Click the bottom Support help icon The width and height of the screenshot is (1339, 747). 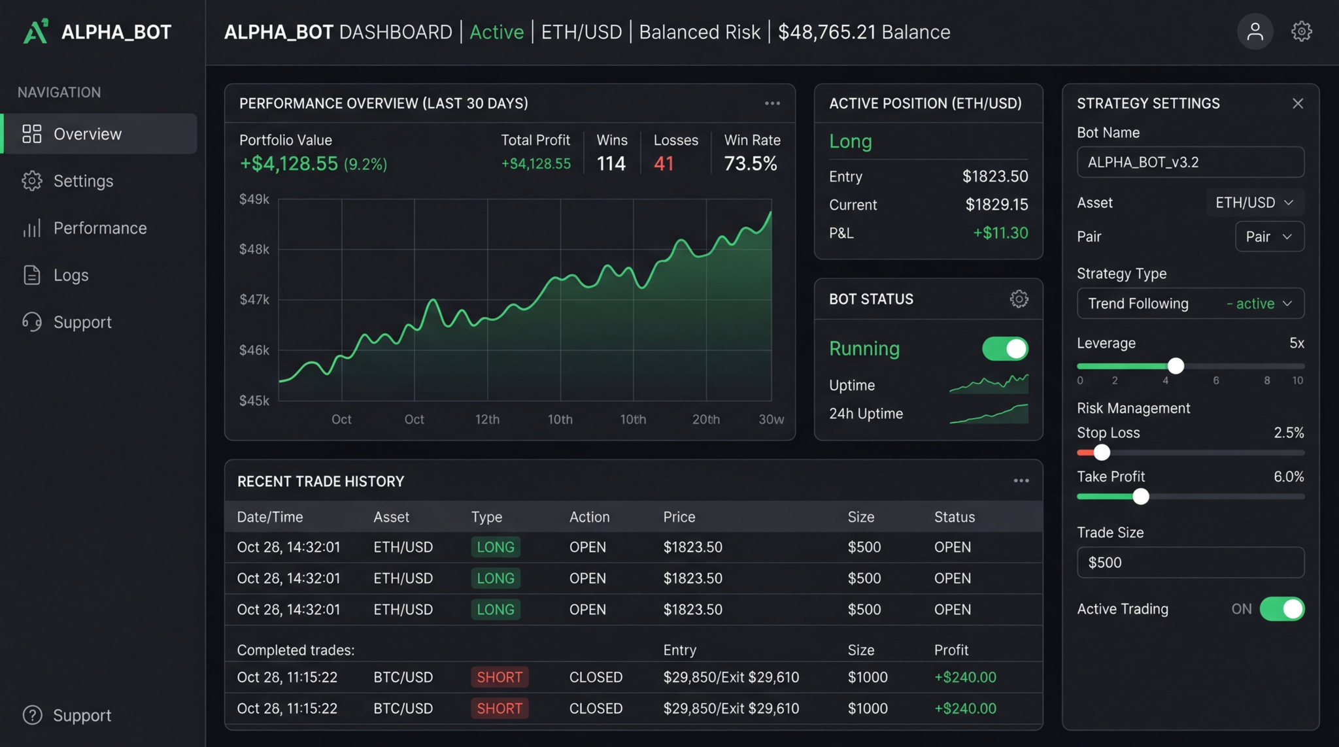pos(32,715)
